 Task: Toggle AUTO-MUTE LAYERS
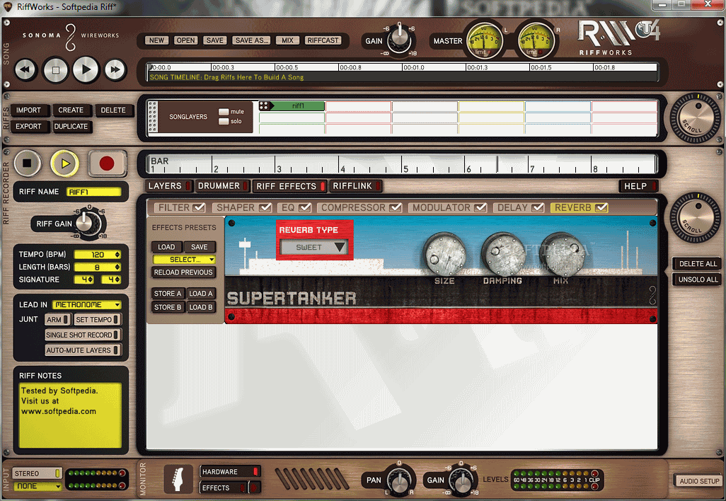(83, 350)
